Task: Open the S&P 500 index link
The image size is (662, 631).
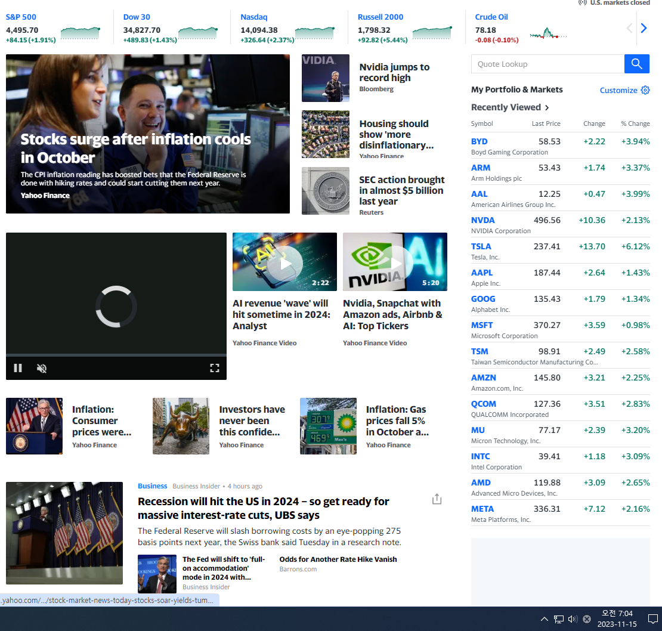Action: 21,17
